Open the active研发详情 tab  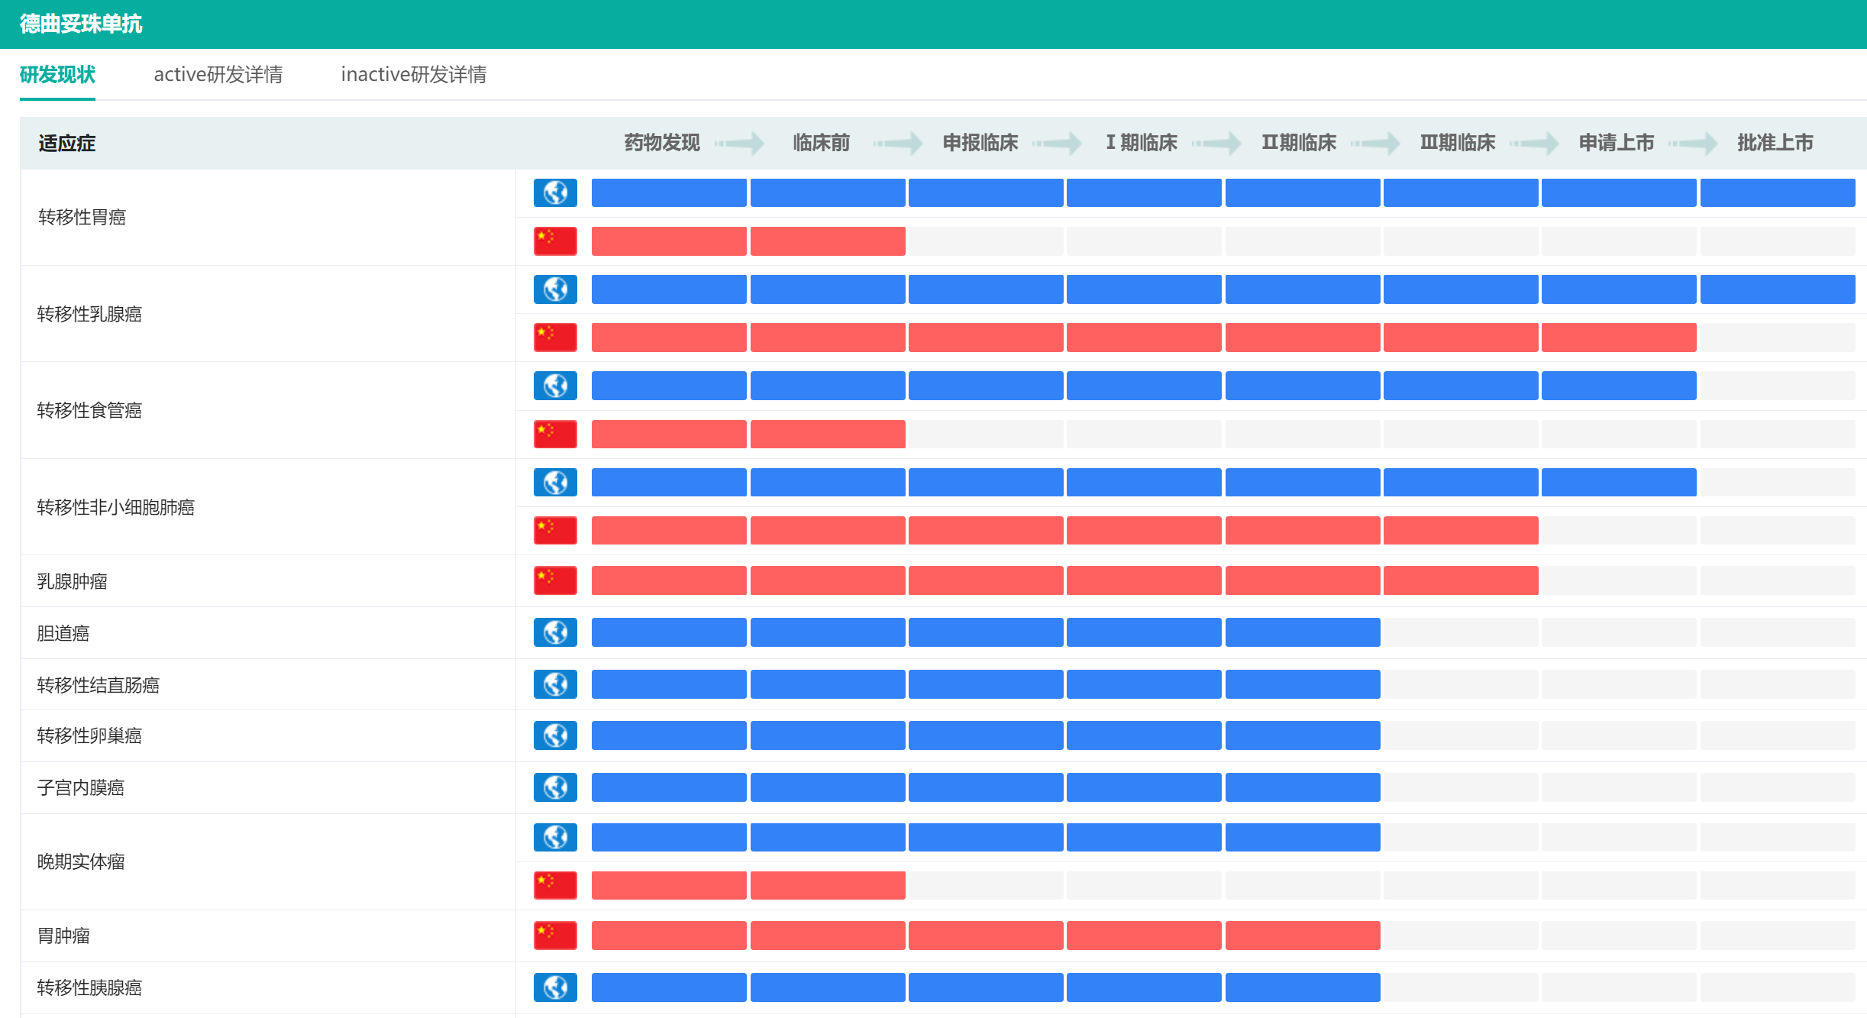[x=218, y=74]
